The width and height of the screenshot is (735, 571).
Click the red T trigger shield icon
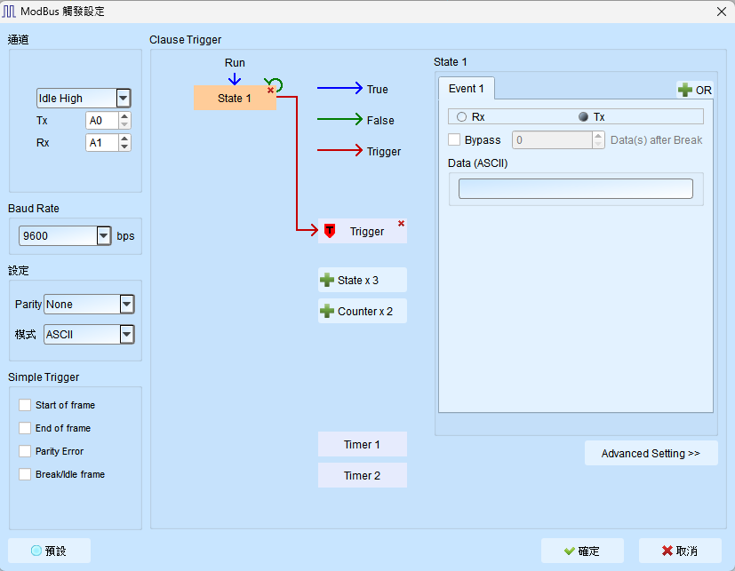point(330,231)
